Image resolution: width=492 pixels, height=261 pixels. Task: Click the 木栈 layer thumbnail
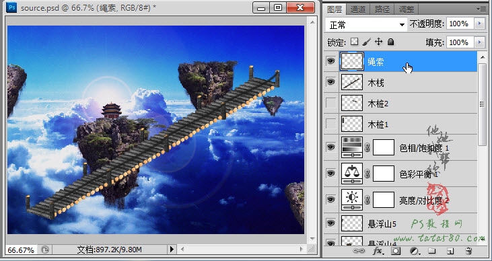tap(352, 82)
